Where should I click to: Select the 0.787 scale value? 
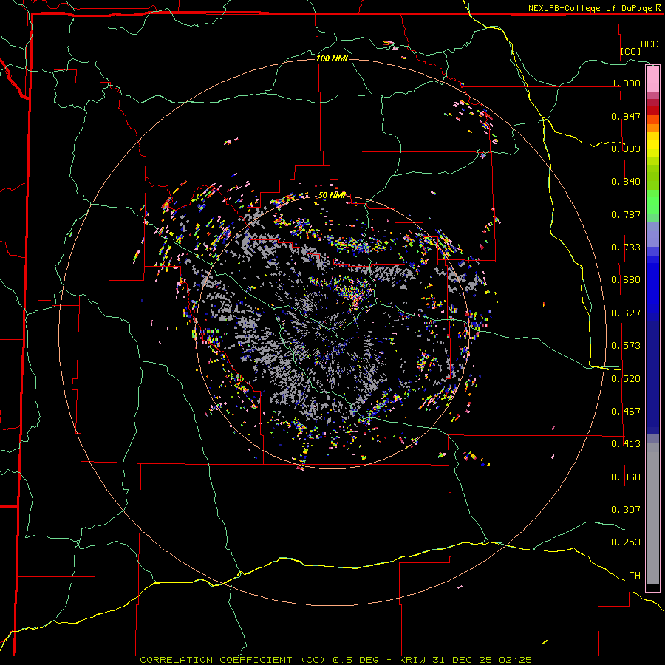click(x=626, y=214)
